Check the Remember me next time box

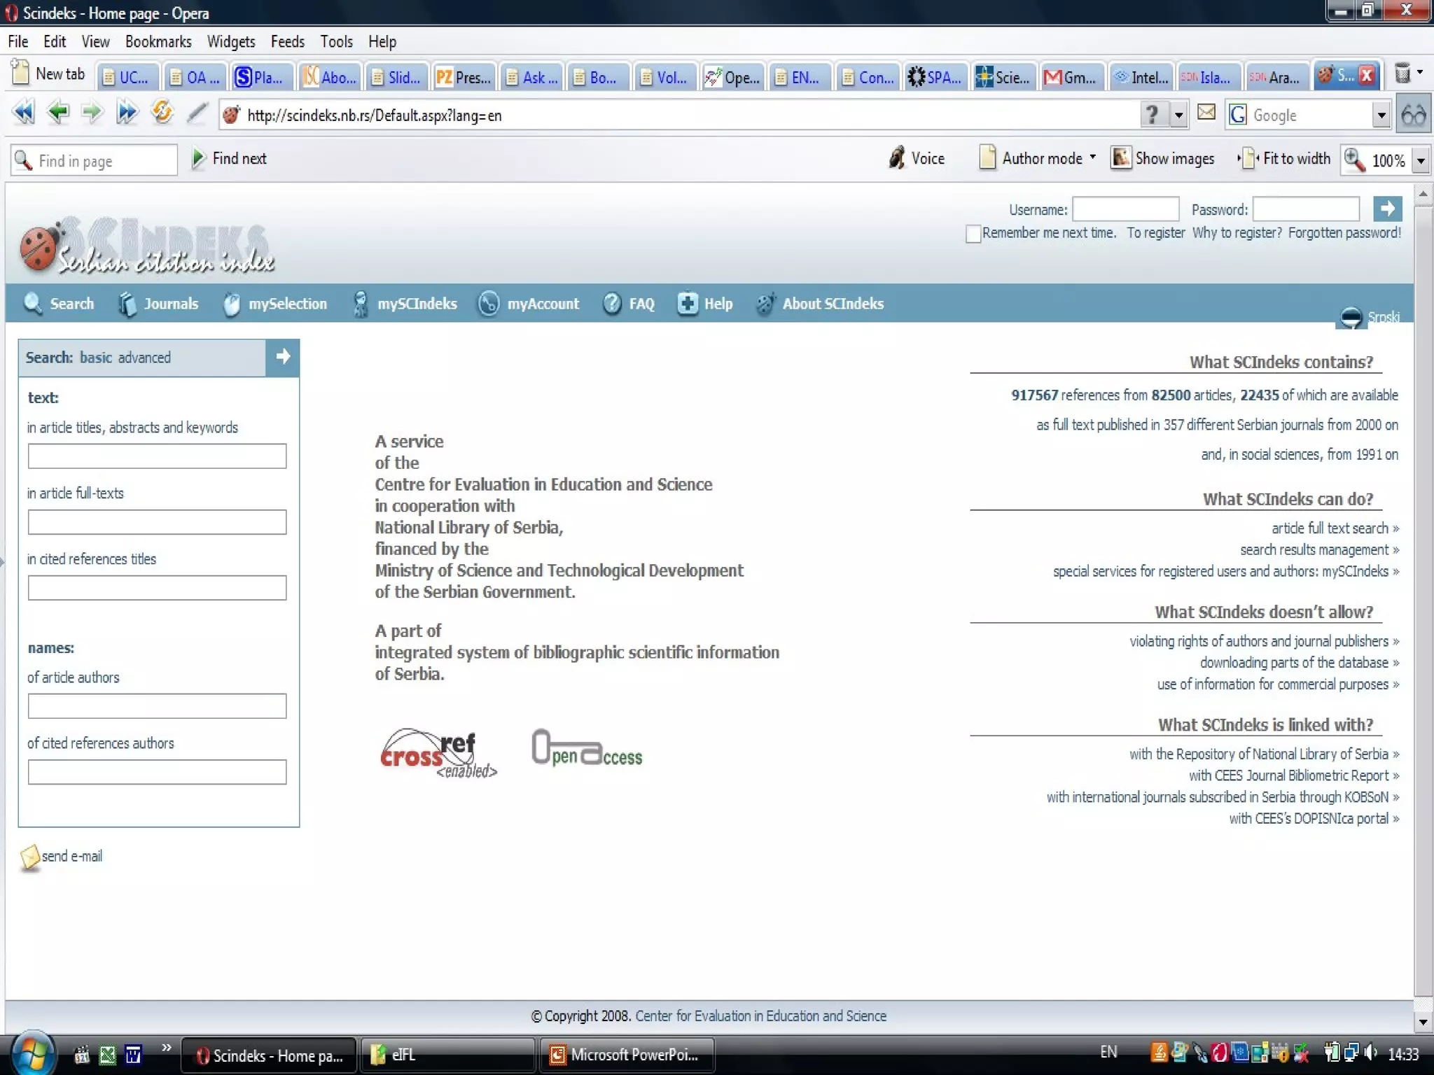(x=973, y=234)
